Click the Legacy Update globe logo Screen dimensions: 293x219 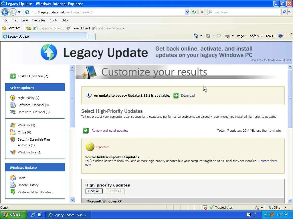[x=49, y=52]
